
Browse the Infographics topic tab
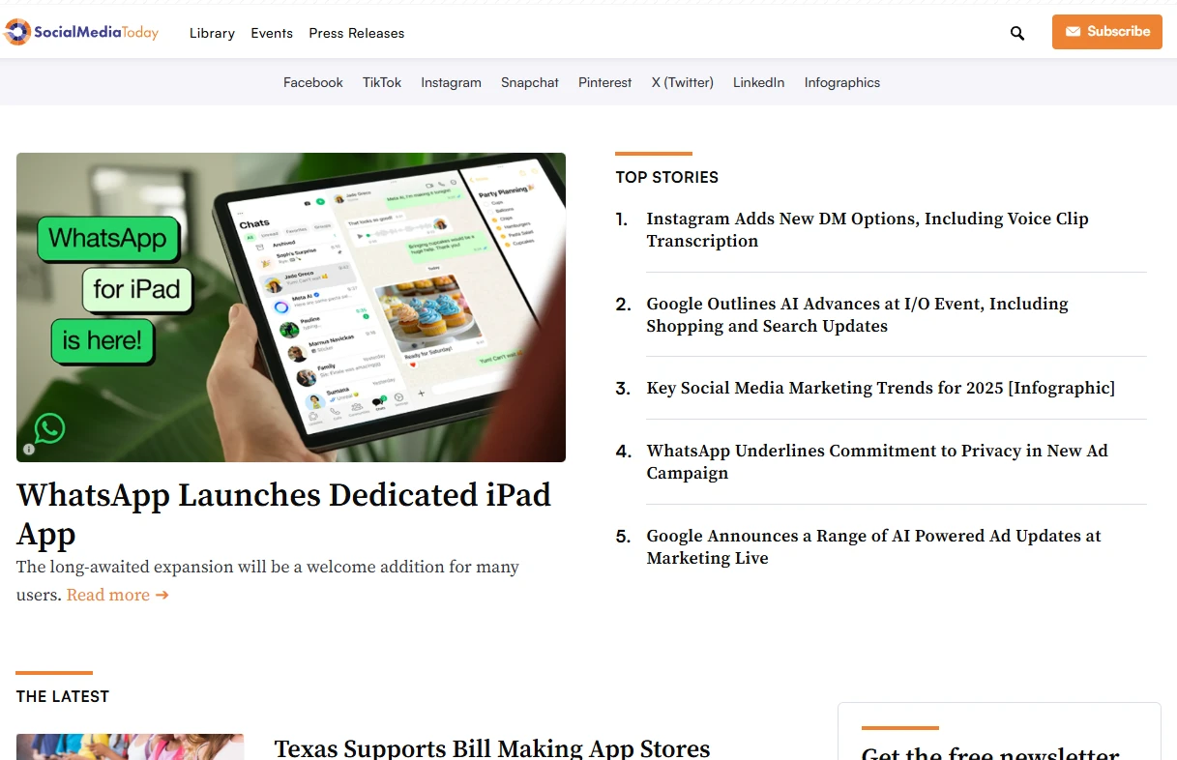841,82
